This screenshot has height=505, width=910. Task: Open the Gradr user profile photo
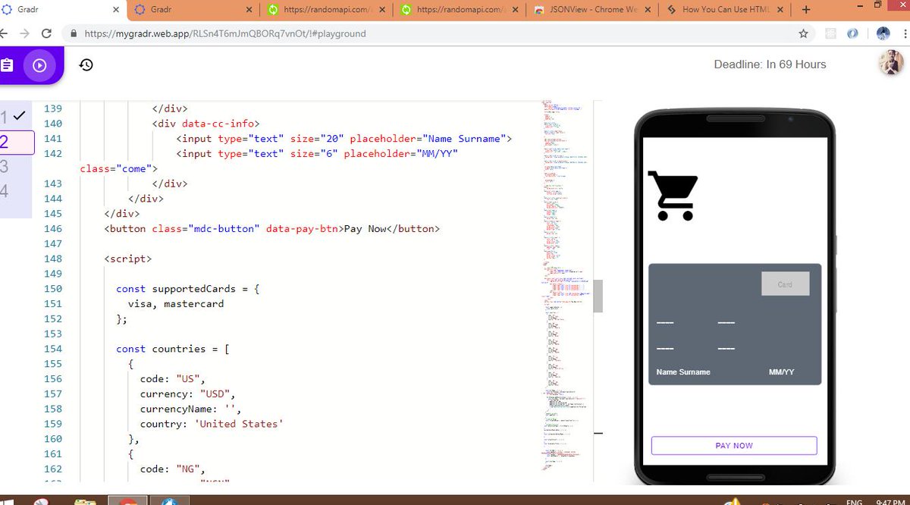tap(891, 64)
